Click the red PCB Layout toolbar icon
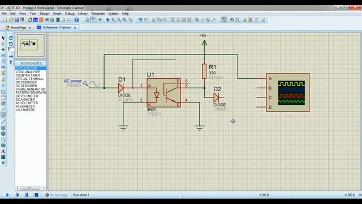This screenshot has height=204, width=362. 41,20
